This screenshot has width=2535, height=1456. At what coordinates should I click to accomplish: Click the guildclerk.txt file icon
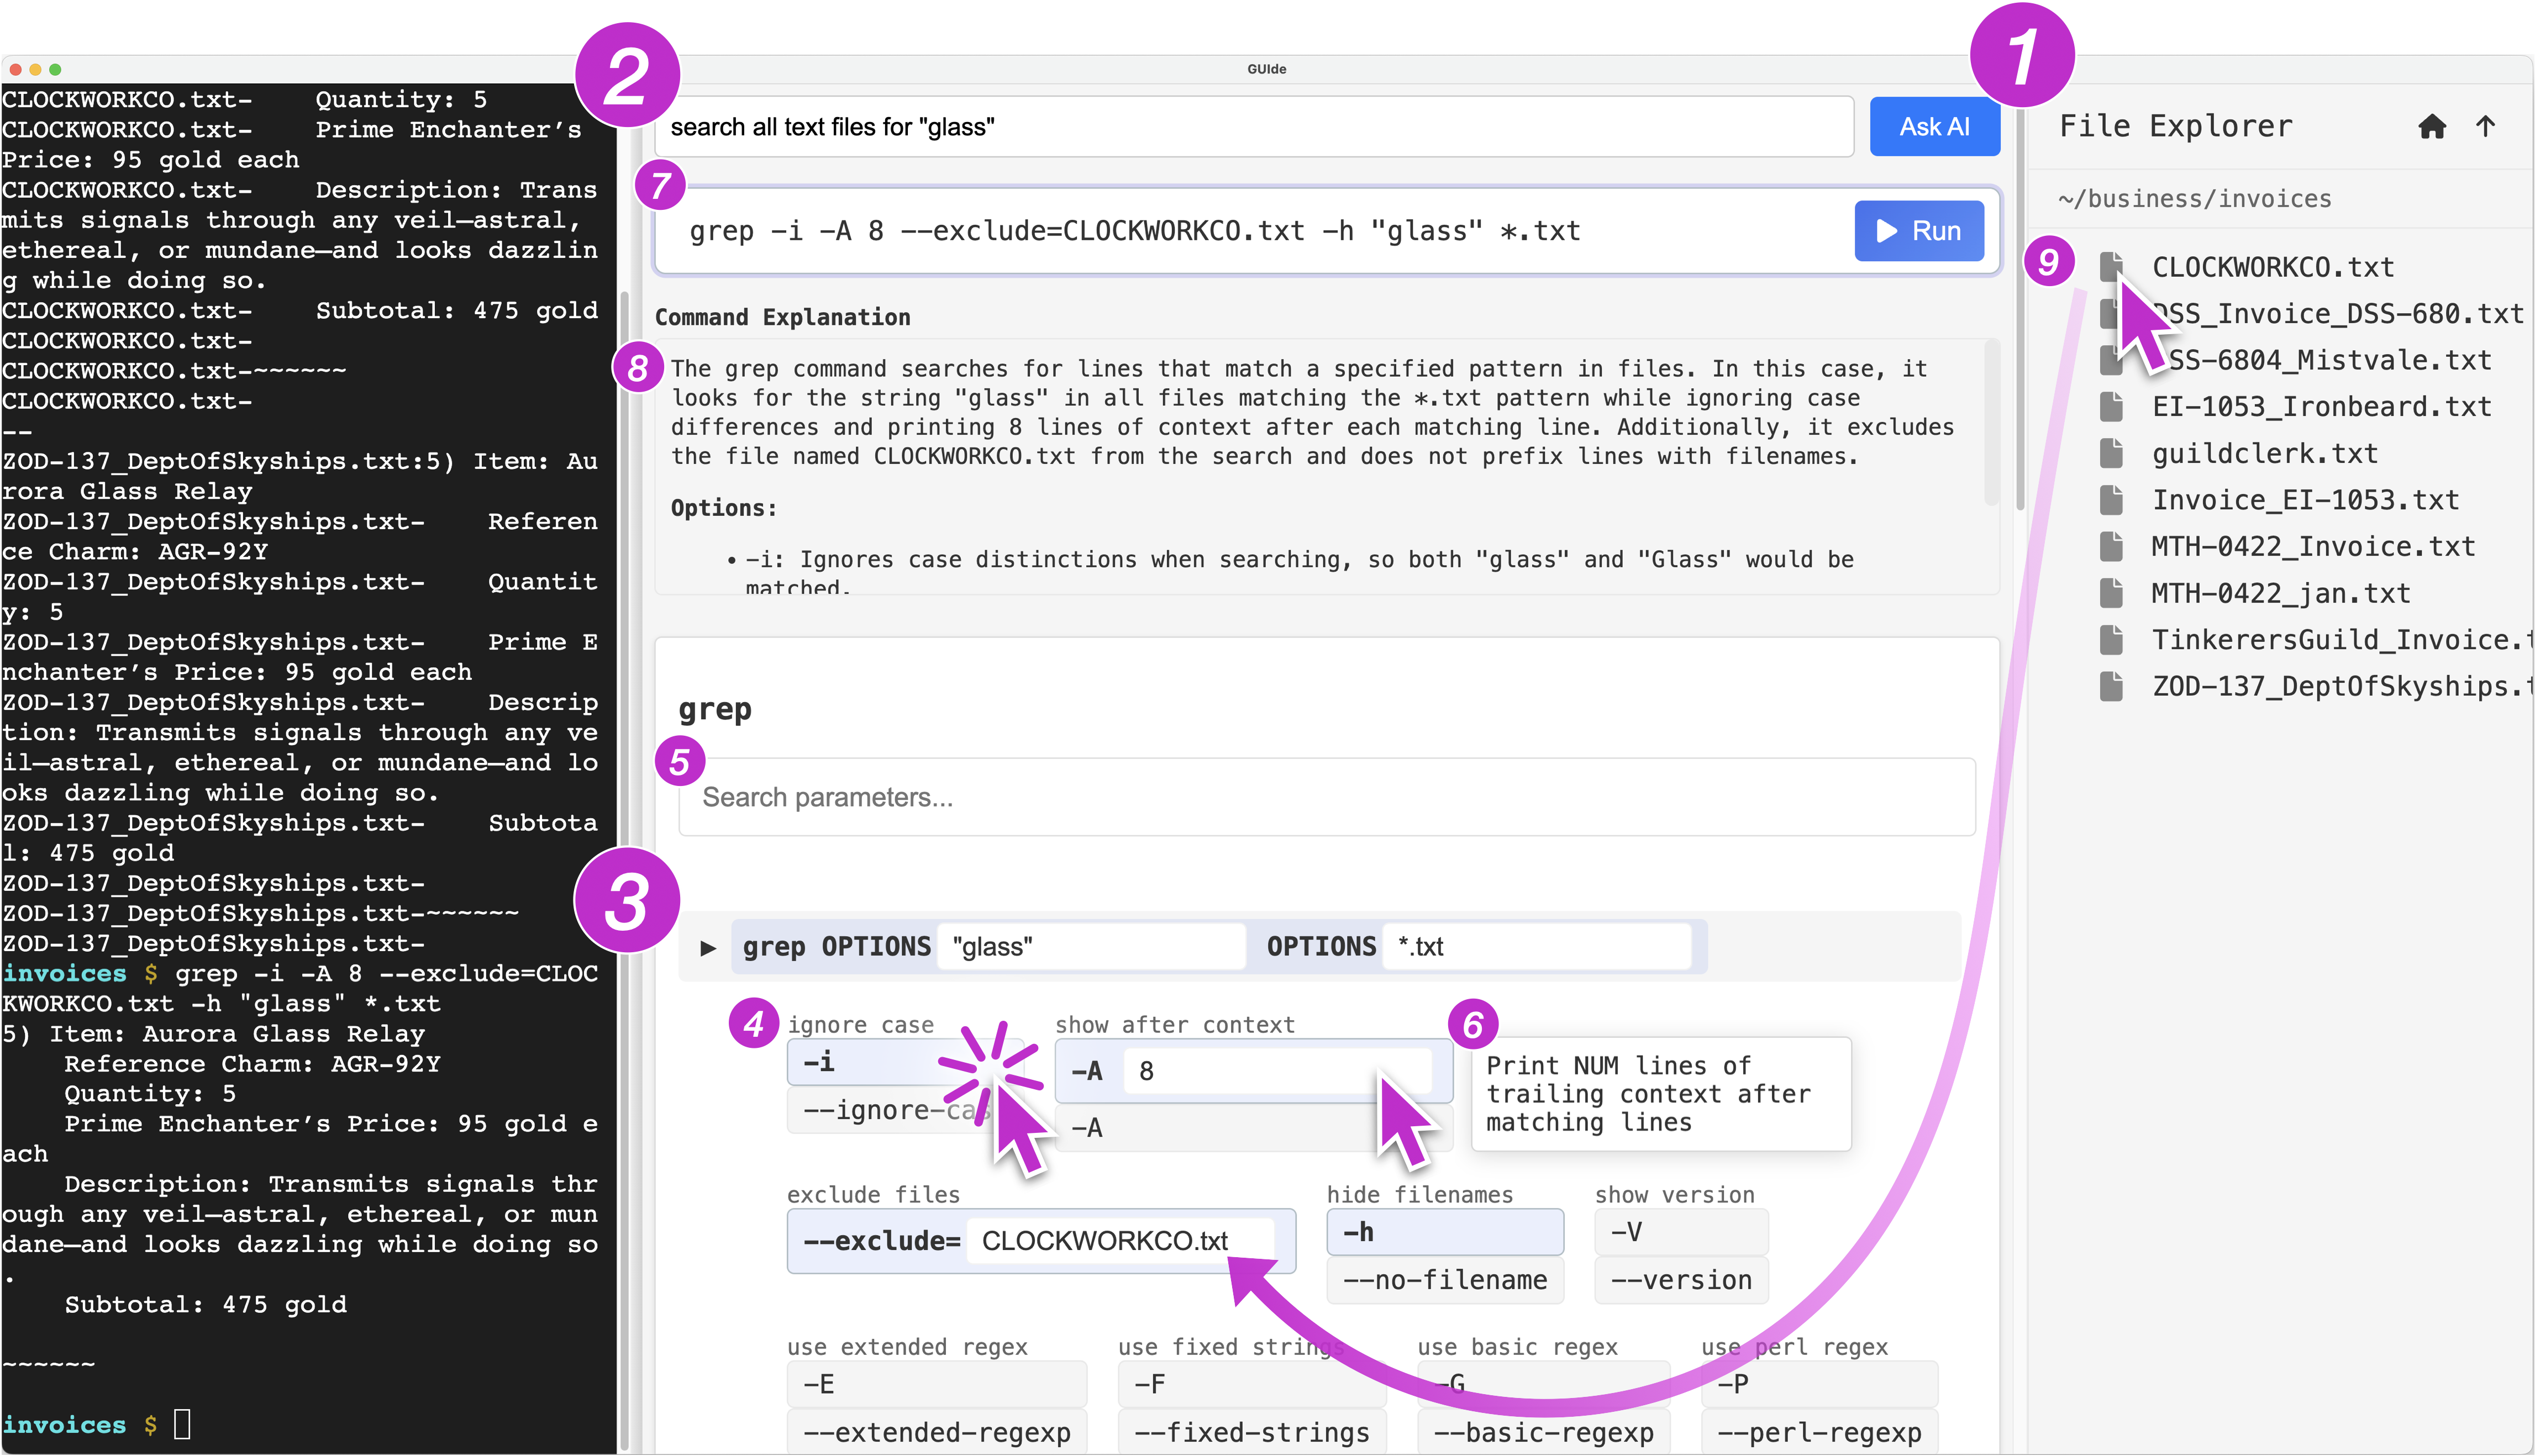(2111, 454)
